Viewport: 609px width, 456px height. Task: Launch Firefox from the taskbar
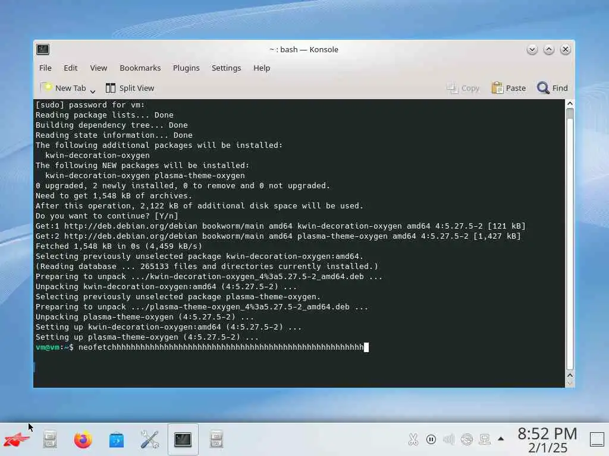click(83, 440)
